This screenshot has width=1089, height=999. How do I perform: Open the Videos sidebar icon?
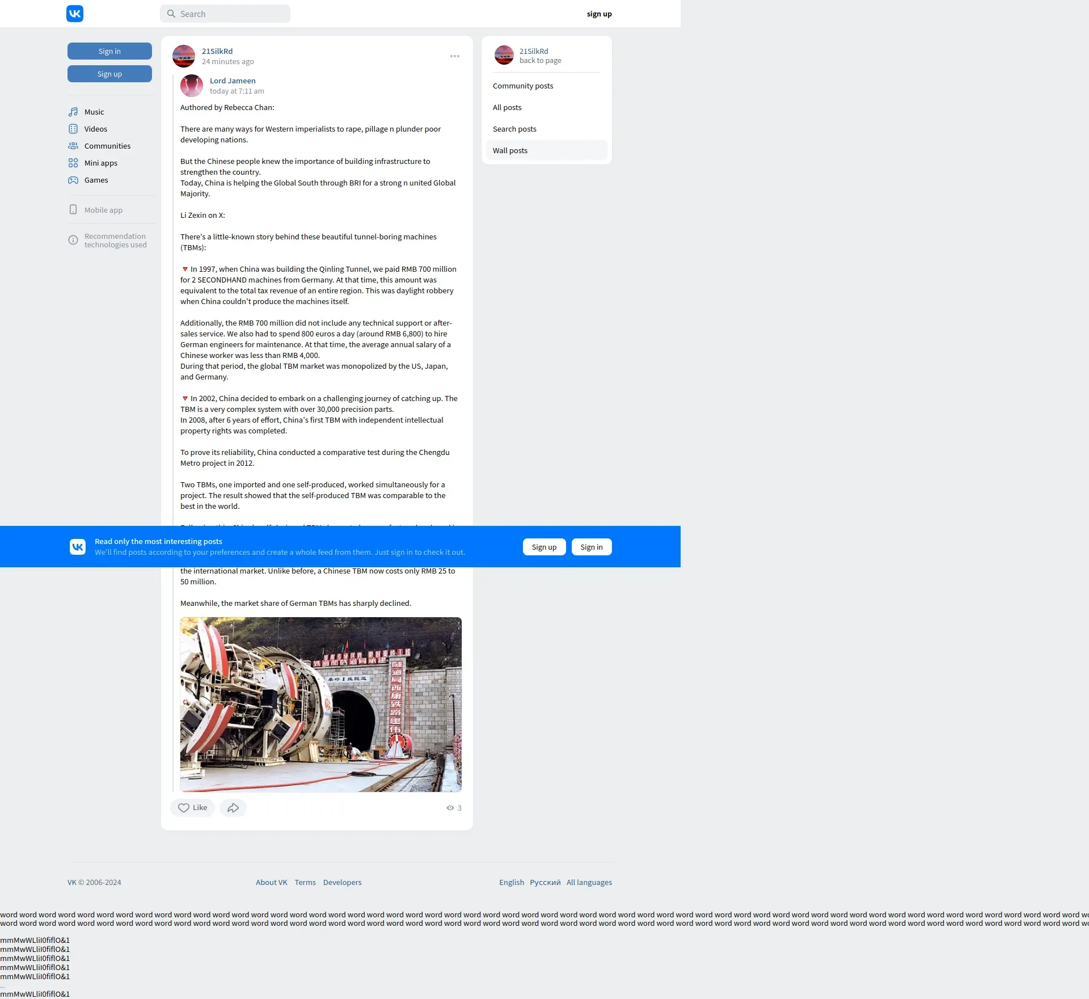coord(73,129)
